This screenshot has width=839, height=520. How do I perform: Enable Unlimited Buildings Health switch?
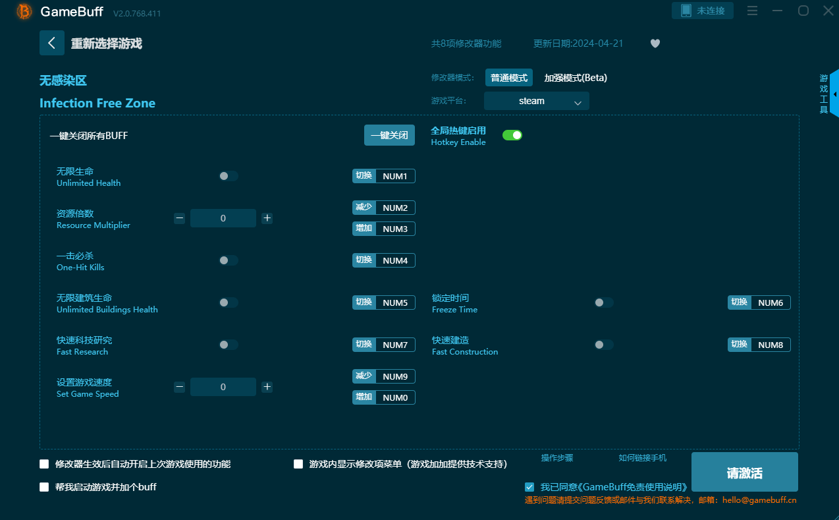(x=229, y=303)
